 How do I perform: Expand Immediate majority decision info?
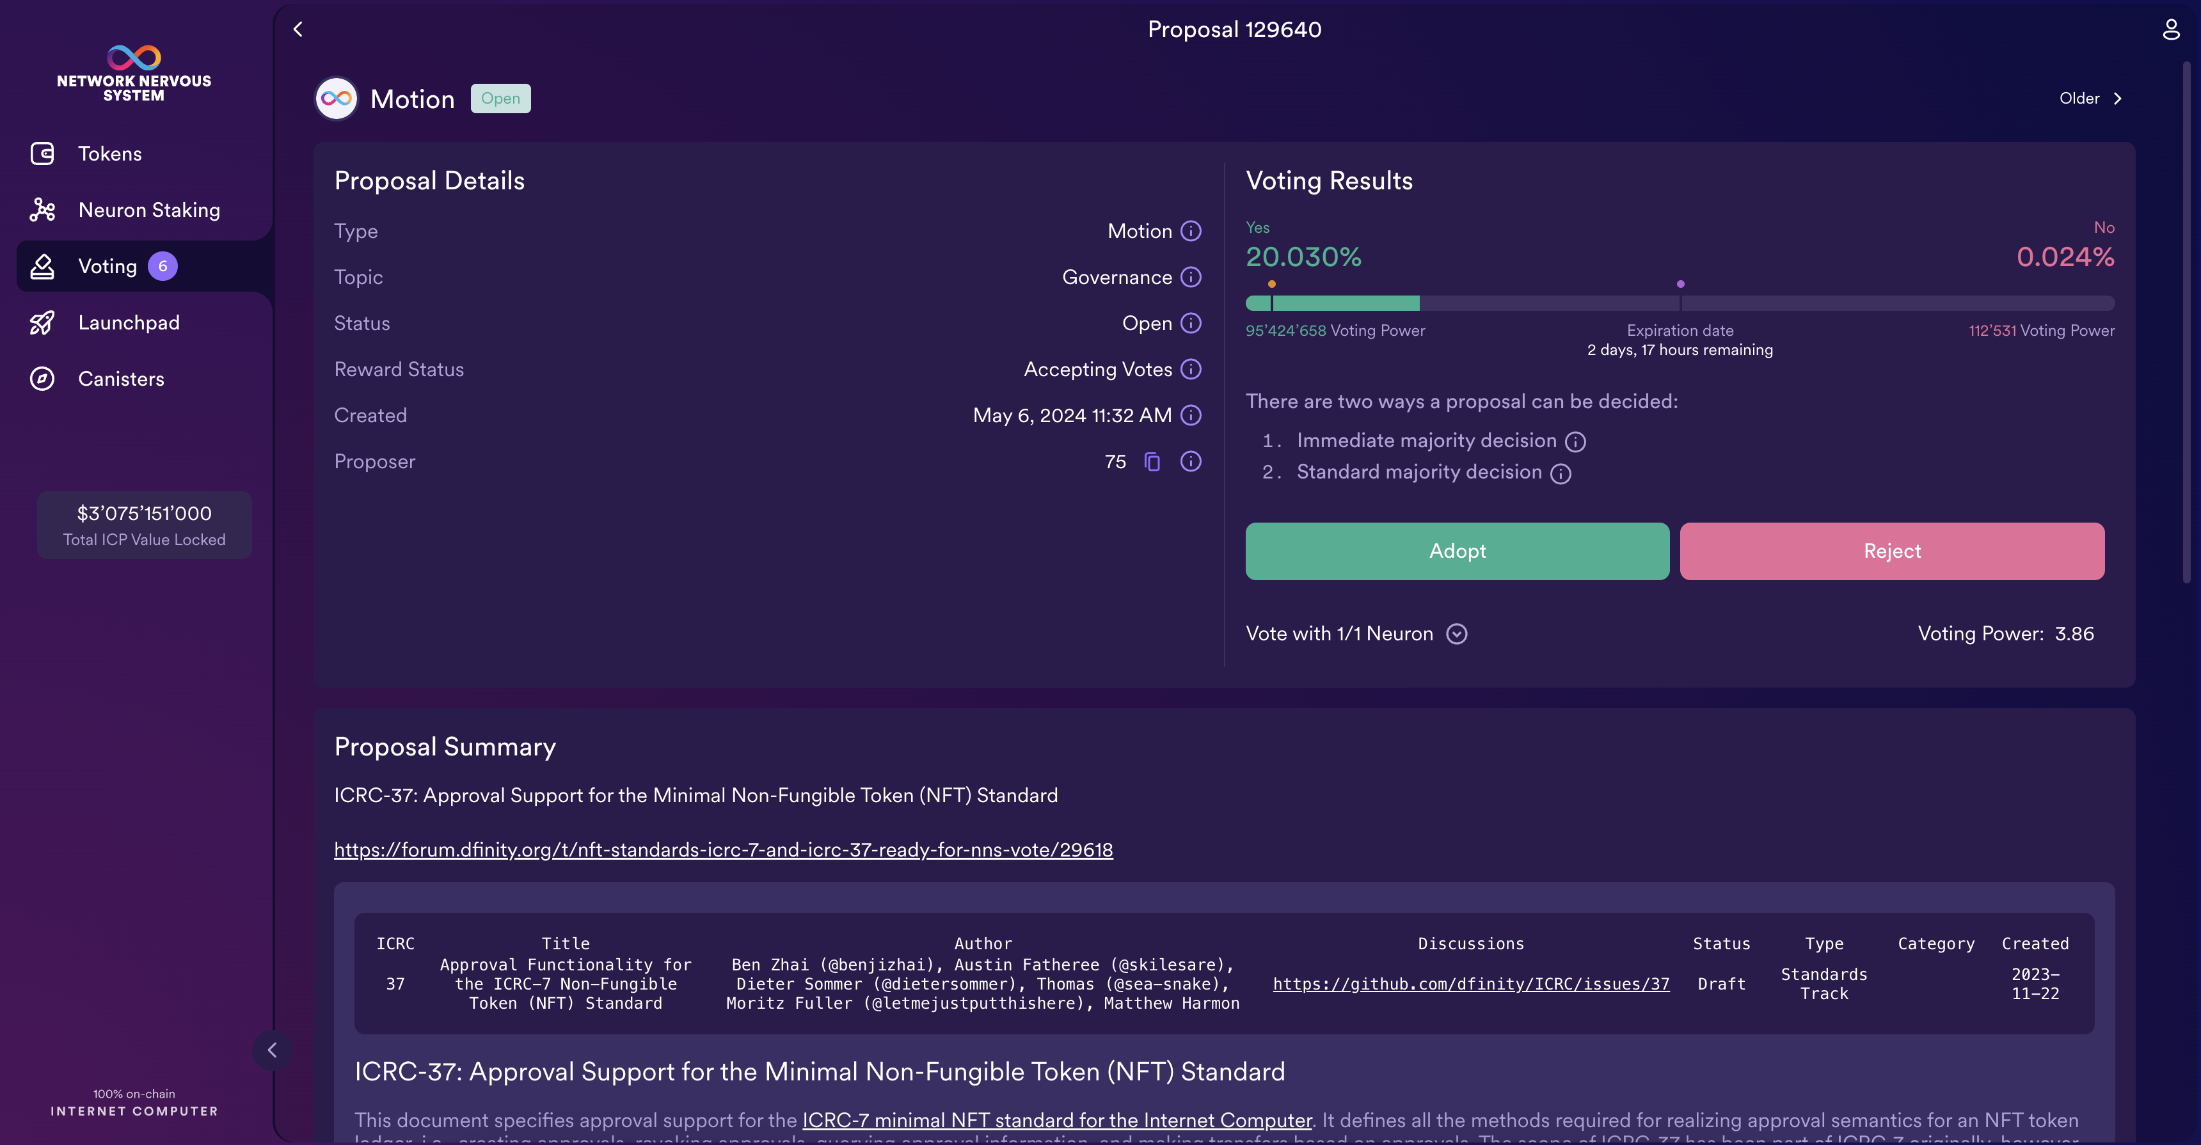pyautogui.click(x=1575, y=442)
